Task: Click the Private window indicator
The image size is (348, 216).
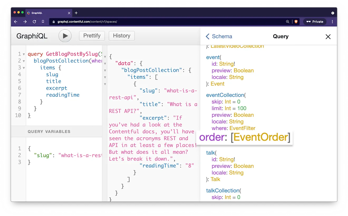Action: pos(315,22)
